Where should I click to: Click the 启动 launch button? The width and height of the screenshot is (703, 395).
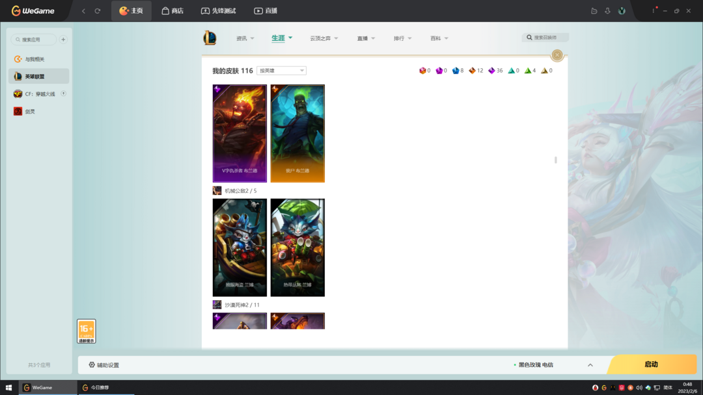[x=652, y=364]
